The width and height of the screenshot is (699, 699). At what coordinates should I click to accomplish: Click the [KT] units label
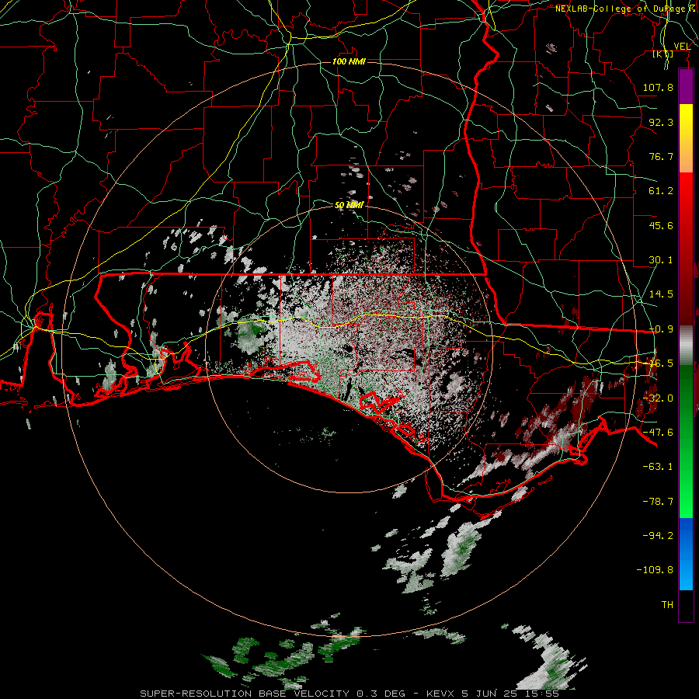[663, 54]
